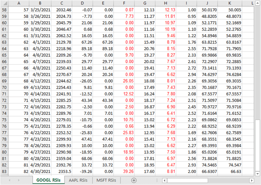261x185 pixels.
Task: Select row 83 header
Action: (x=4, y=172)
